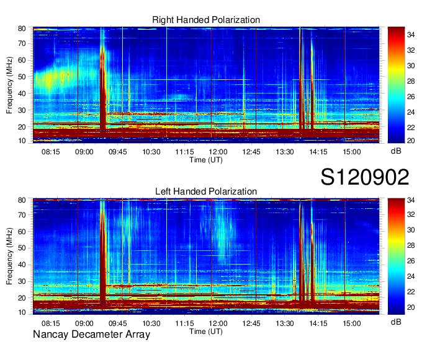This screenshot has width=422, height=342.
Task: Click the 12:45 time tick of upper plot
Action: 251,152
